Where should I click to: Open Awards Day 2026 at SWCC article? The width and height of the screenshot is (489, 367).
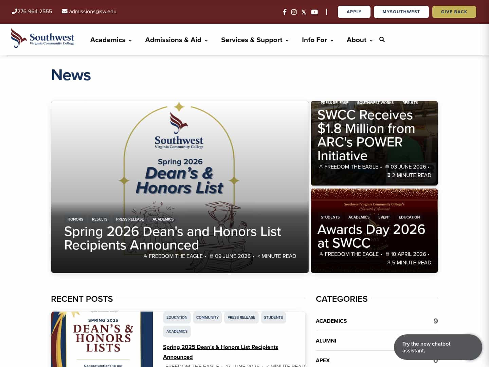[371, 236]
